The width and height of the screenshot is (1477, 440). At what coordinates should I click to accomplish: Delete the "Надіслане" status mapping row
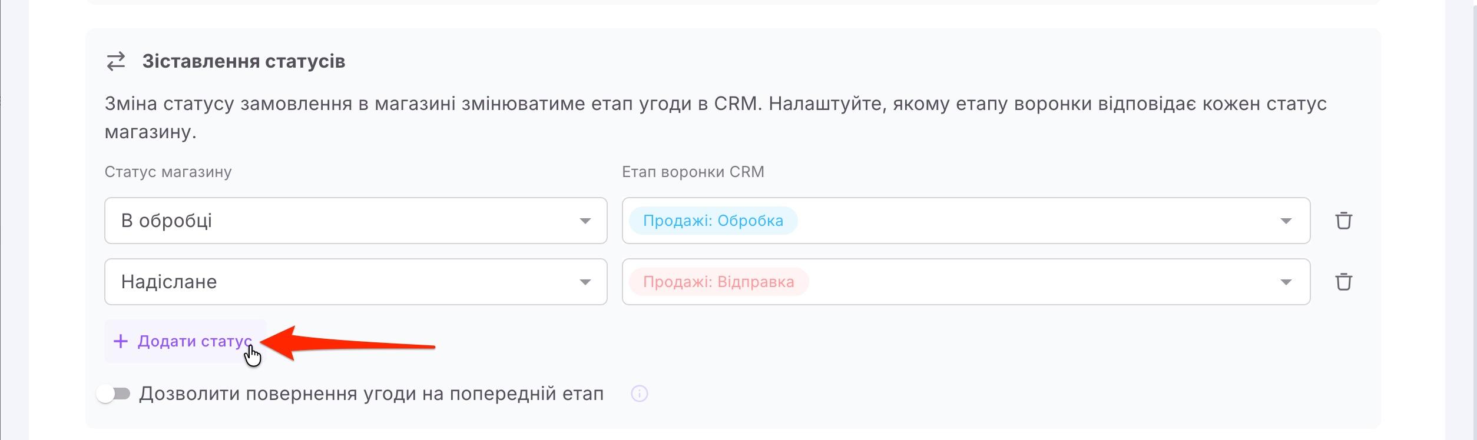click(1343, 282)
